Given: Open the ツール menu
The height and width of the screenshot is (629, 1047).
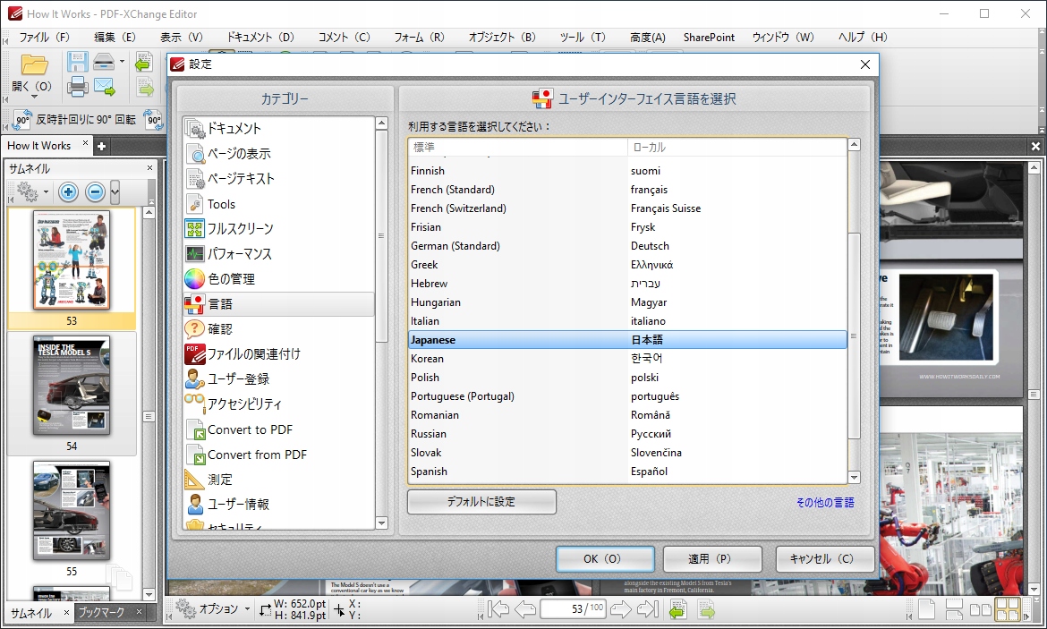Looking at the screenshot, I should coord(583,37).
